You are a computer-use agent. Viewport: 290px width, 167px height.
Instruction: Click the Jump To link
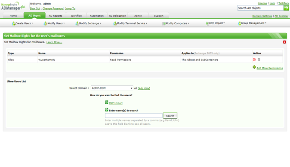click(70, 9)
